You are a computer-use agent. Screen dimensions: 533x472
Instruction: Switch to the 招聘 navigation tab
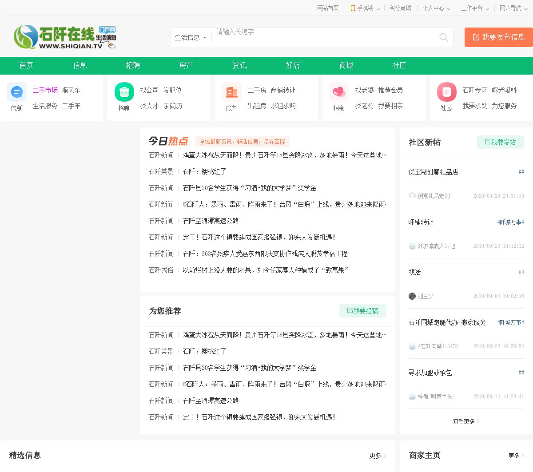coord(133,65)
